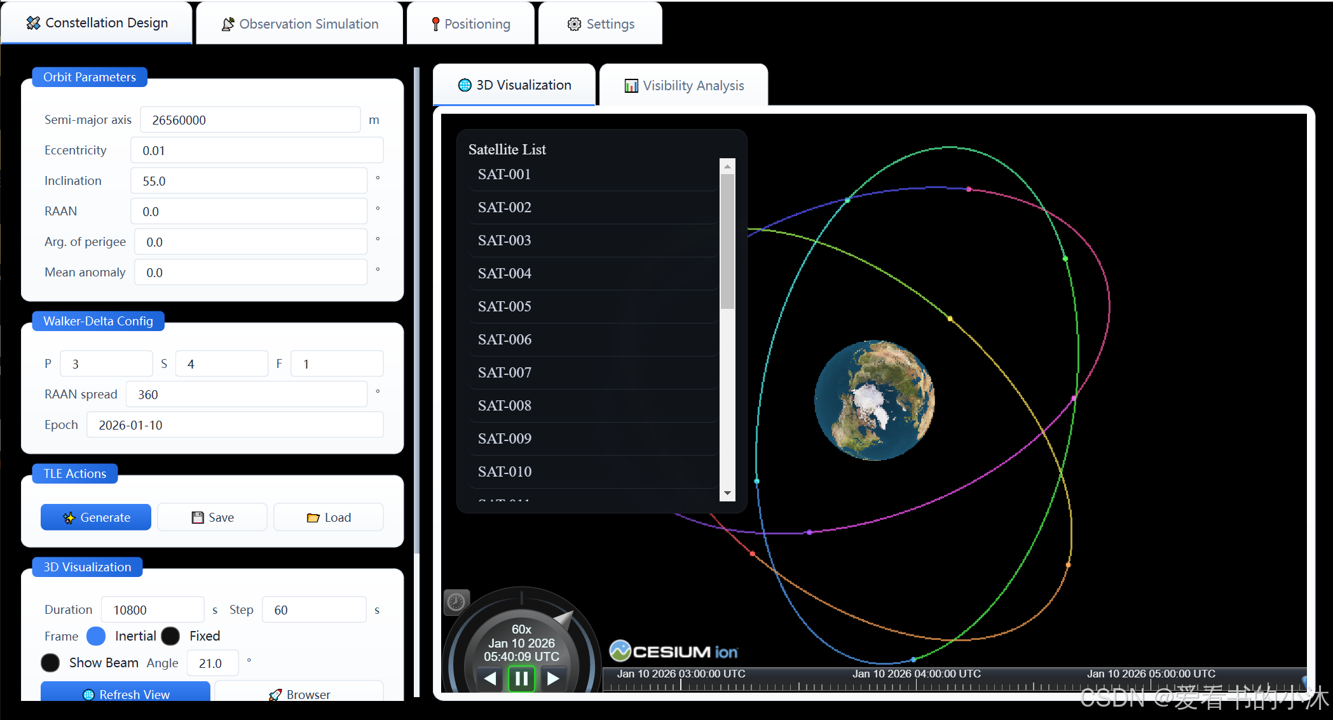Click the Earth globe in viewer
This screenshot has height=720, width=1333.
pos(875,400)
